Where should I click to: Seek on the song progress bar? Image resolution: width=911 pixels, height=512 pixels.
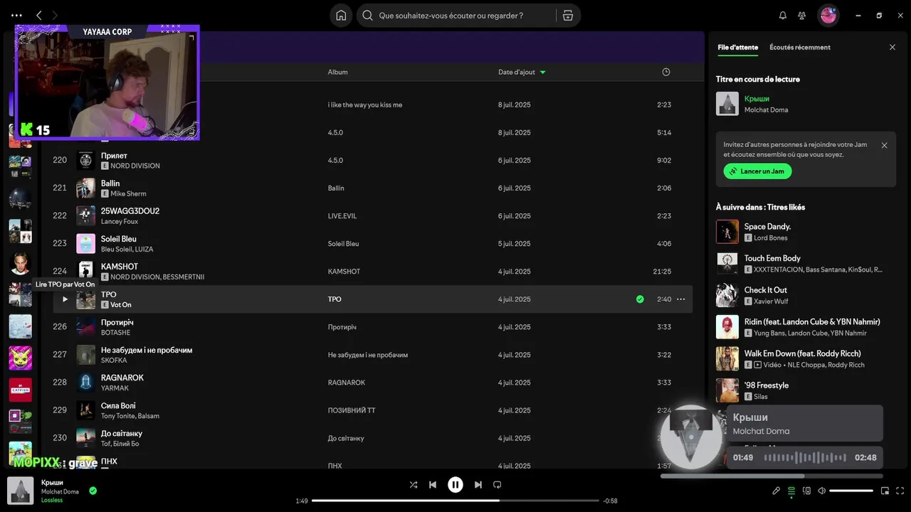(x=455, y=501)
